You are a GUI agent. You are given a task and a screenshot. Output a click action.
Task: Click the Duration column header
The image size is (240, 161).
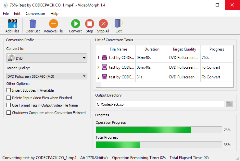(152, 49)
